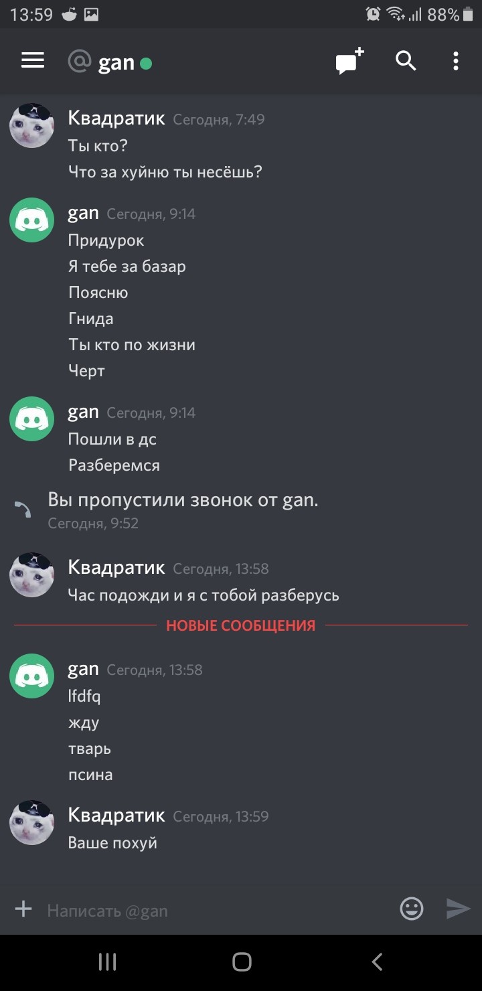482x991 pixels.
Task: Open the search magnifier icon
Action: [406, 61]
